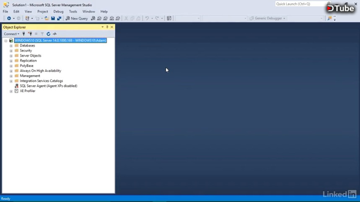Click the Navigate Backward arrow icon
Image resolution: width=360 pixels, height=202 pixels.
pyautogui.click(x=9, y=19)
